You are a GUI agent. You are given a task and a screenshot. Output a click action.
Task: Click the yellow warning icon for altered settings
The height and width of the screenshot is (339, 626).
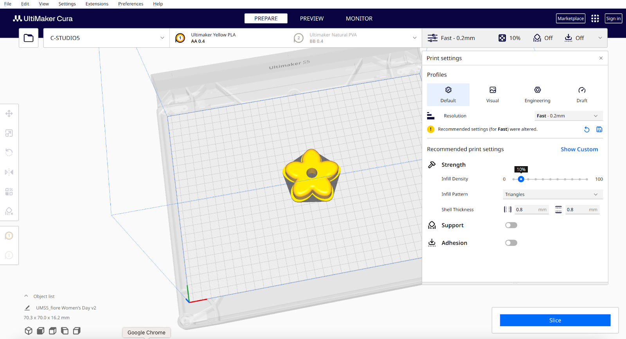pyautogui.click(x=431, y=129)
